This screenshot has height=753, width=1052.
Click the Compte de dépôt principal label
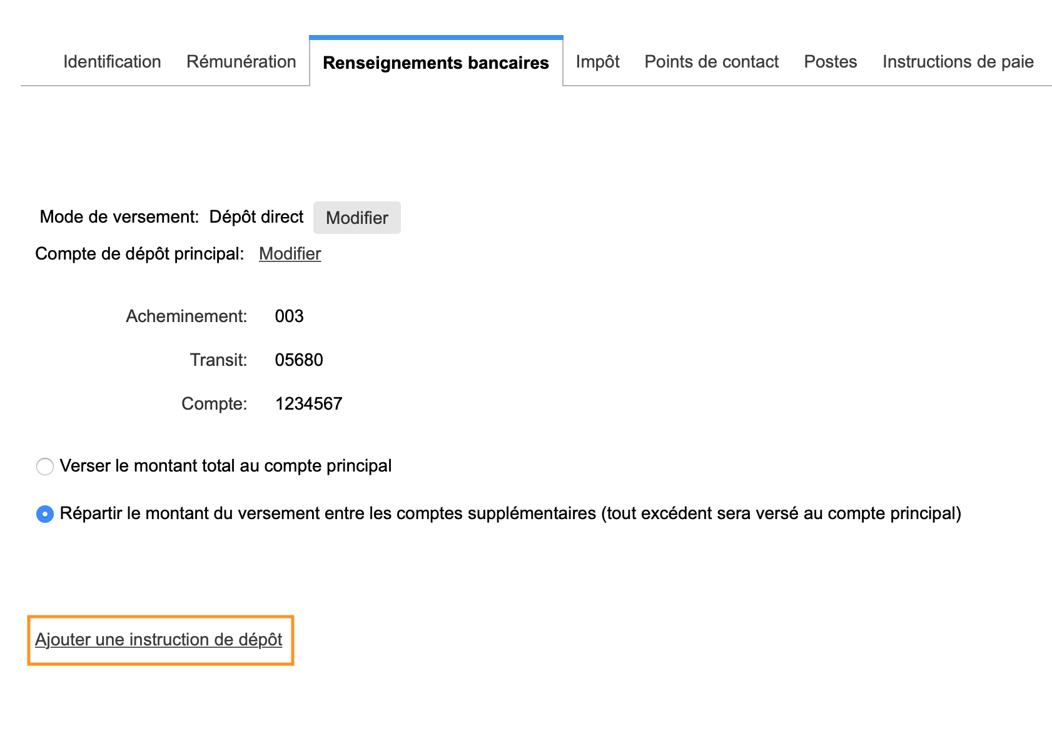(139, 253)
